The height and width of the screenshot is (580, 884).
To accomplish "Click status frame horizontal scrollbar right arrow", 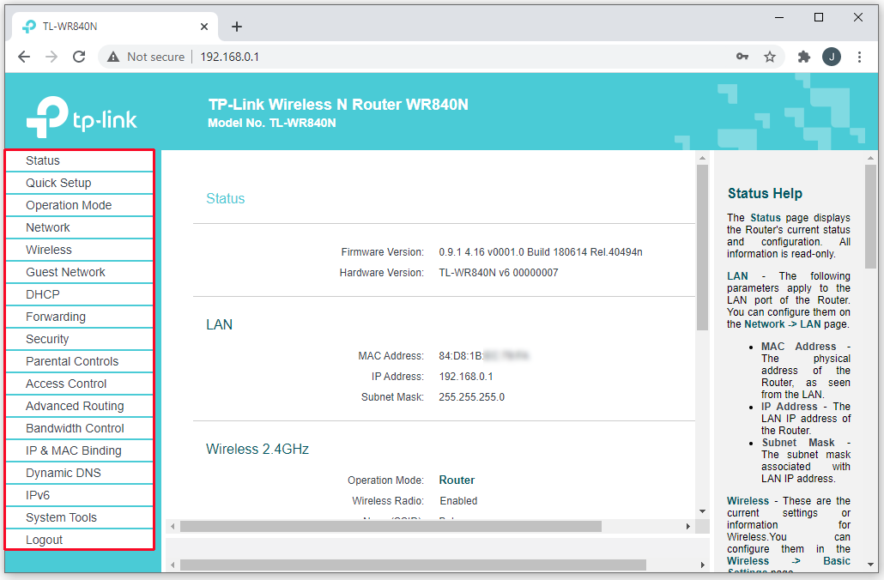I will point(687,527).
